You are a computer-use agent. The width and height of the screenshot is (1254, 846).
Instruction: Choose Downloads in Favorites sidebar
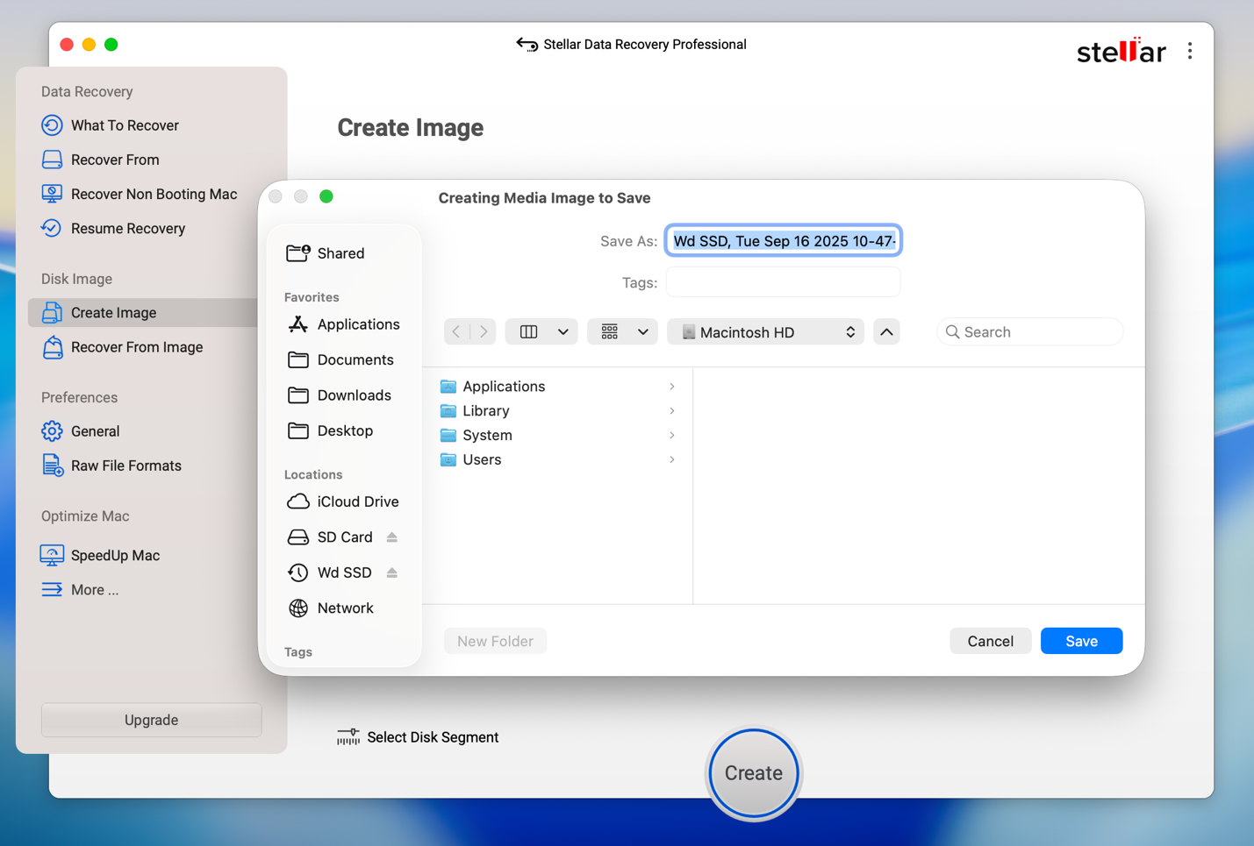coord(354,395)
